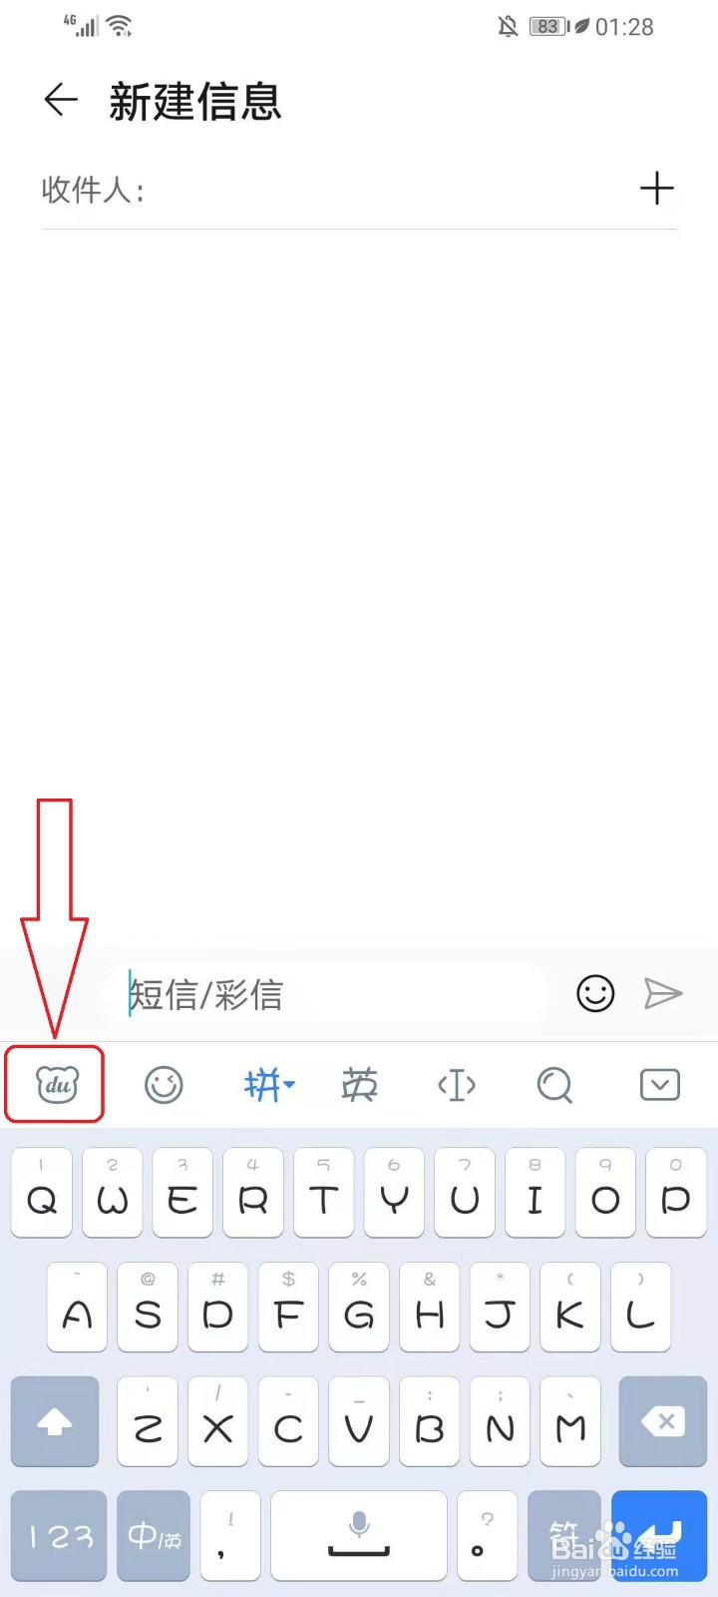
Task: Tap the send message arrow icon
Action: [x=663, y=993]
